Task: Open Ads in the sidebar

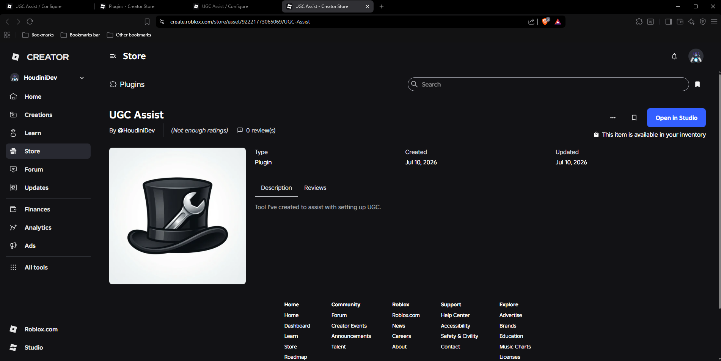Action: click(48, 246)
